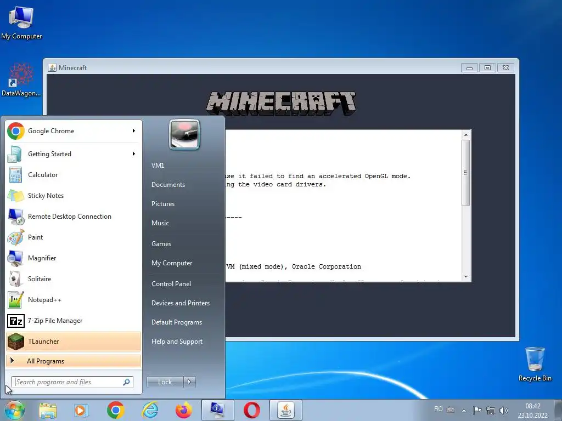562x421 pixels.
Task: Launch Chrome from the taskbar
Action: click(115, 410)
